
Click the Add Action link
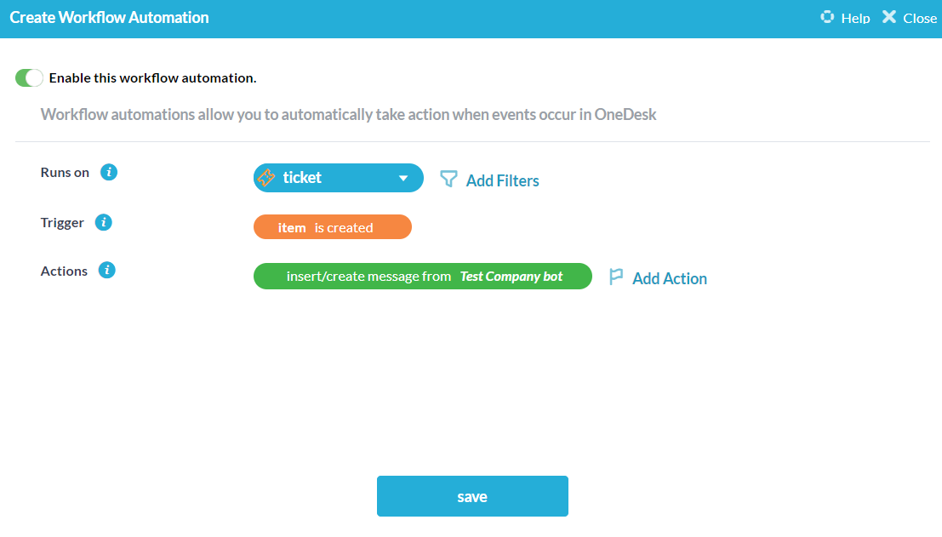pyautogui.click(x=670, y=278)
